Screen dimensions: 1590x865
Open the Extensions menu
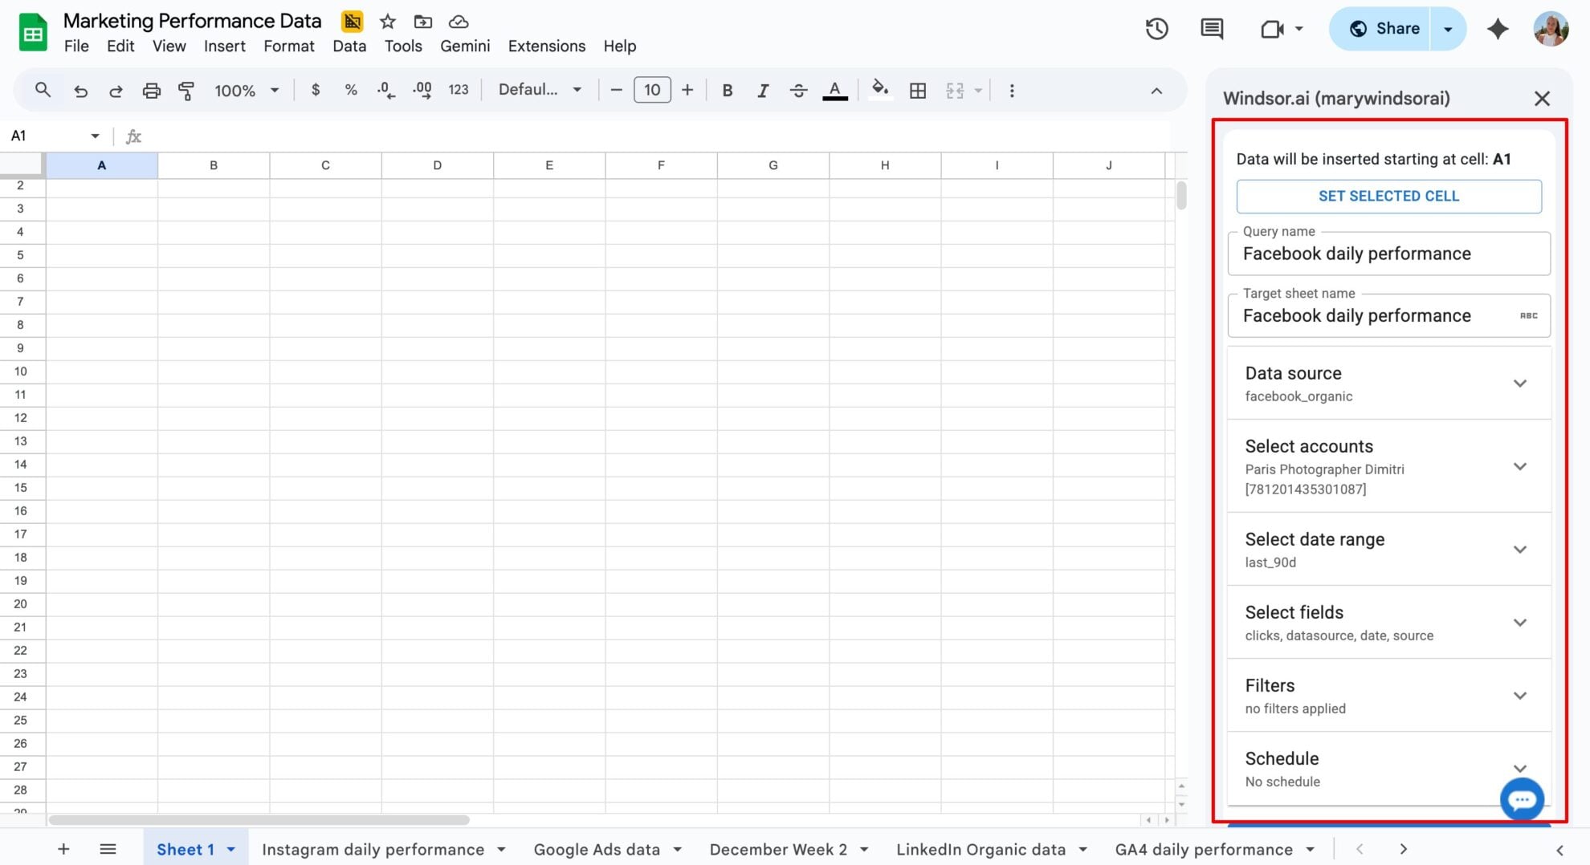tap(547, 46)
